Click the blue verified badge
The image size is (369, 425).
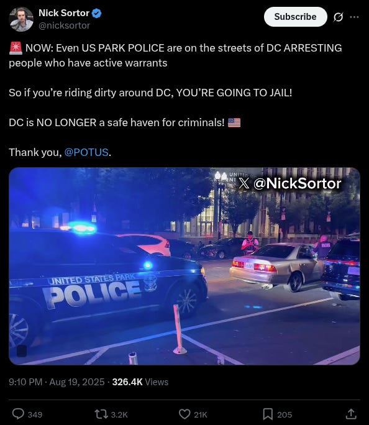[97, 13]
